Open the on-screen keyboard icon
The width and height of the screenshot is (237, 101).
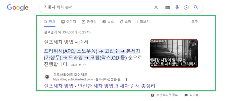pyautogui.click(x=168, y=8)
